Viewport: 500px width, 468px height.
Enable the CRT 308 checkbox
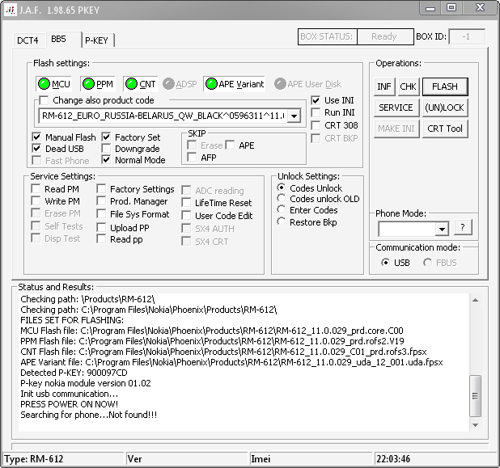coord(316,125)
